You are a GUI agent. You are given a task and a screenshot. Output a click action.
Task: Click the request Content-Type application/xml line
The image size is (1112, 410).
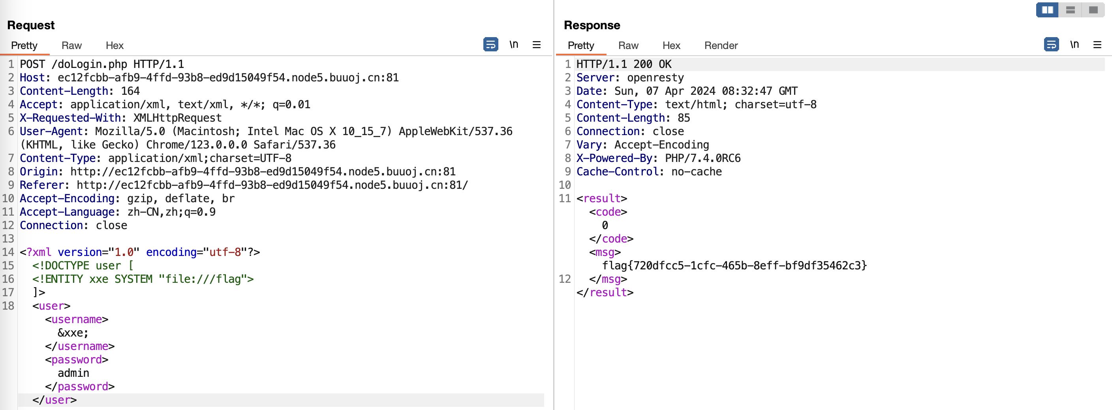[156, 158]
